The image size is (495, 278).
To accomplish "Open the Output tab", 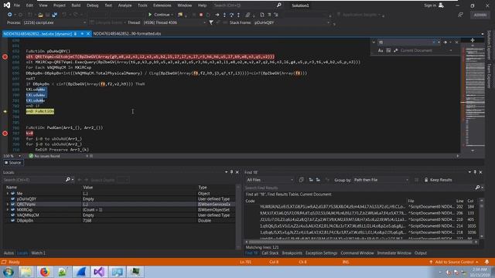I will [x=421, y=253].
